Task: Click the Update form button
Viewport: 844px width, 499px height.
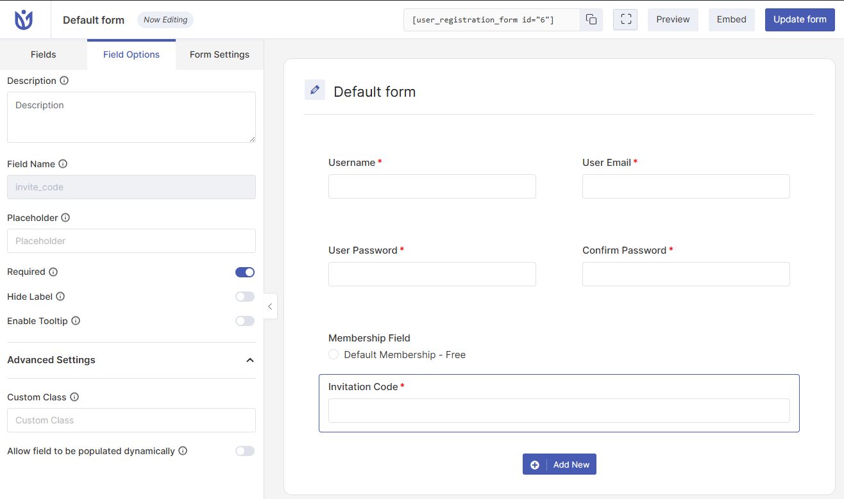Action: click(800, 20)
